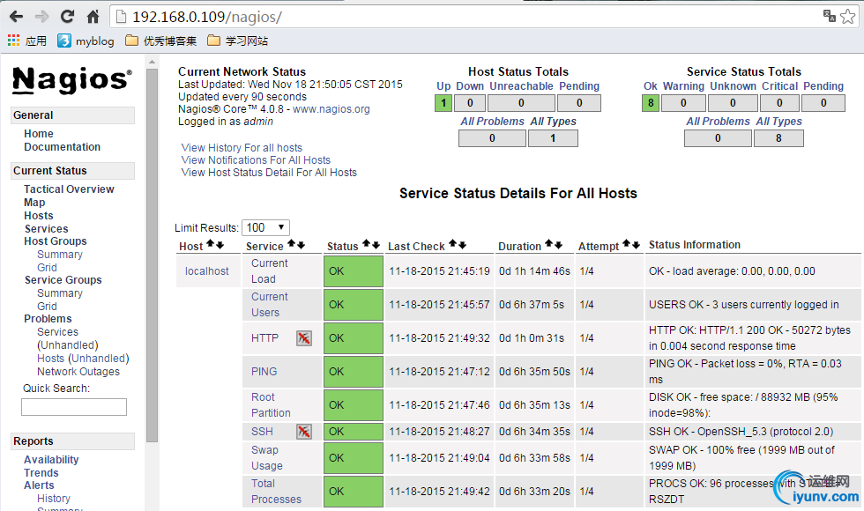Reload the page with the refresh icon
Screen dimensions: 864x511
(x=67, y=17)
